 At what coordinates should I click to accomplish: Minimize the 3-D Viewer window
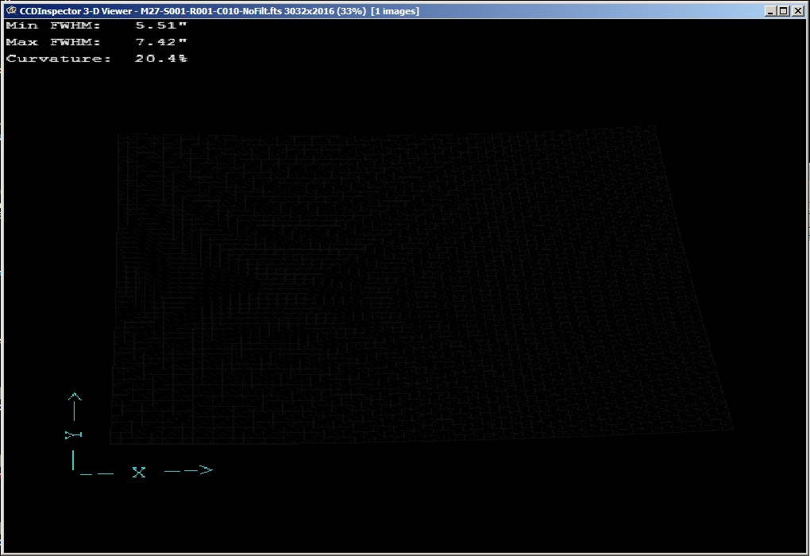770,10
